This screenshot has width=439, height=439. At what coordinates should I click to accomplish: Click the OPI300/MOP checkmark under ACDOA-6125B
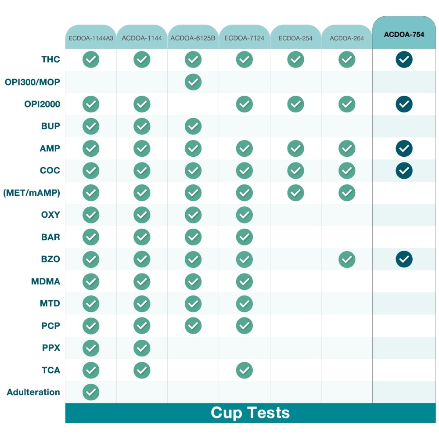pos(193,82)
